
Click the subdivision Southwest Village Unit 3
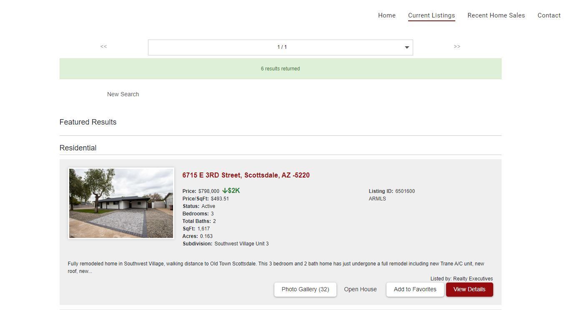242,244
